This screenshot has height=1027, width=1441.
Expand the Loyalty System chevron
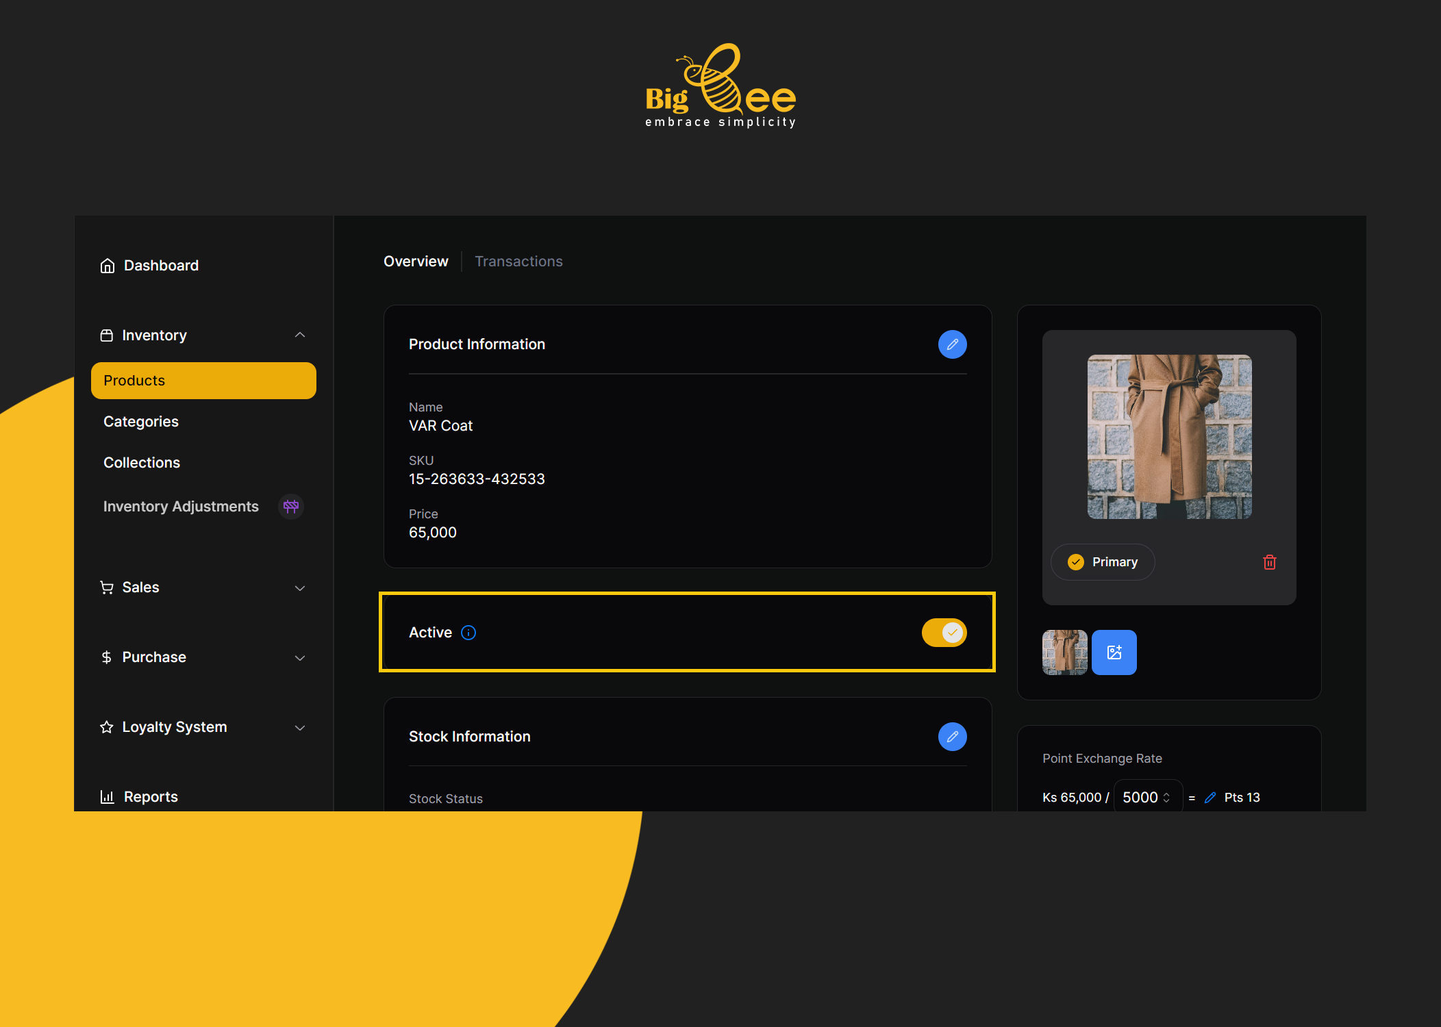coord(300,728)
